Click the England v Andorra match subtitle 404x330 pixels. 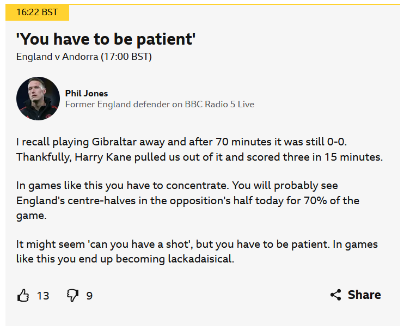84,57
